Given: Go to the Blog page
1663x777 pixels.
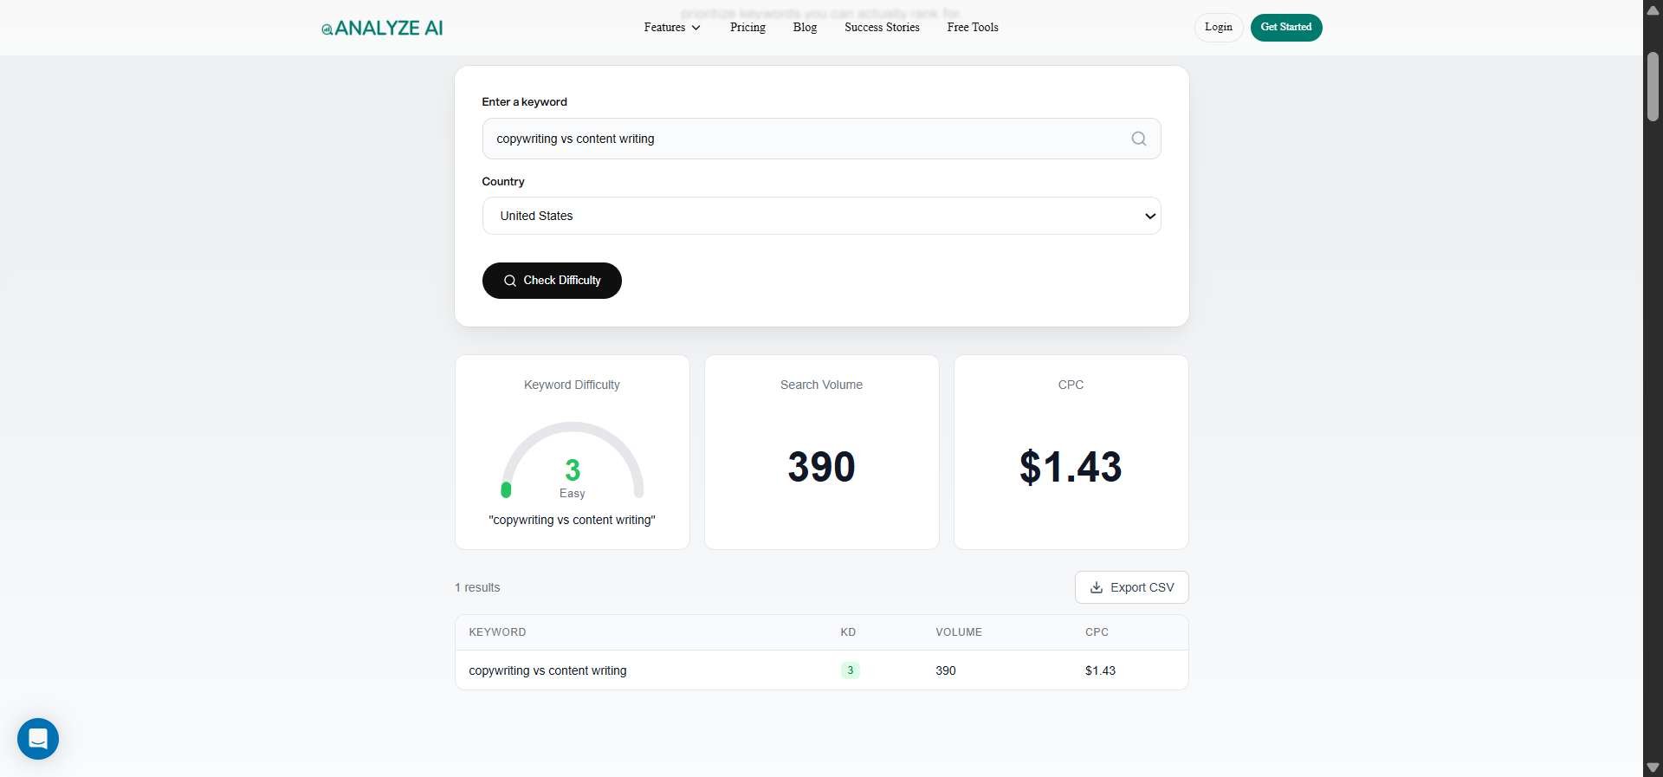Looking at the screenshot, I should pos(805,28).
